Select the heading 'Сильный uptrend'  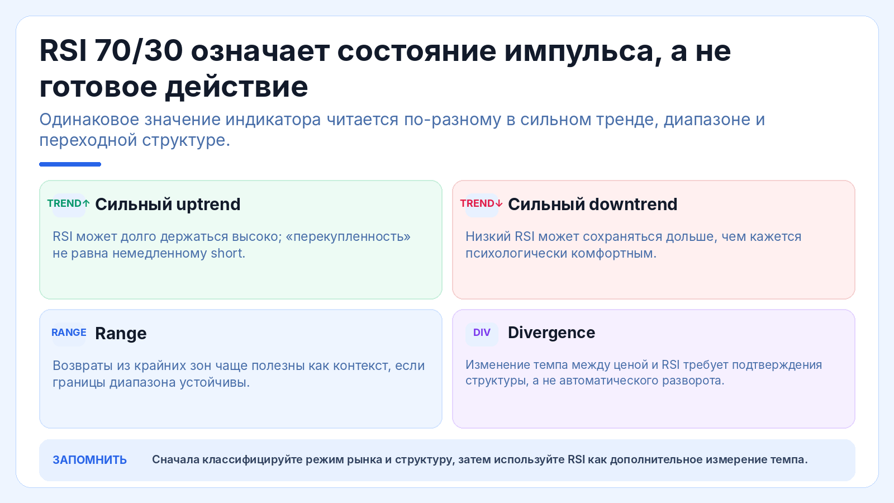[168, 205]
